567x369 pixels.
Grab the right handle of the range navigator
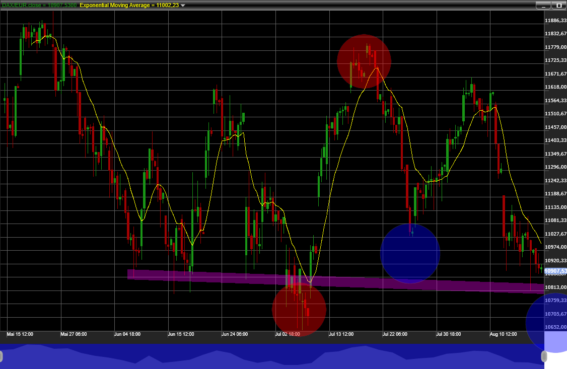pyautogui.click(x=544, y=357)
